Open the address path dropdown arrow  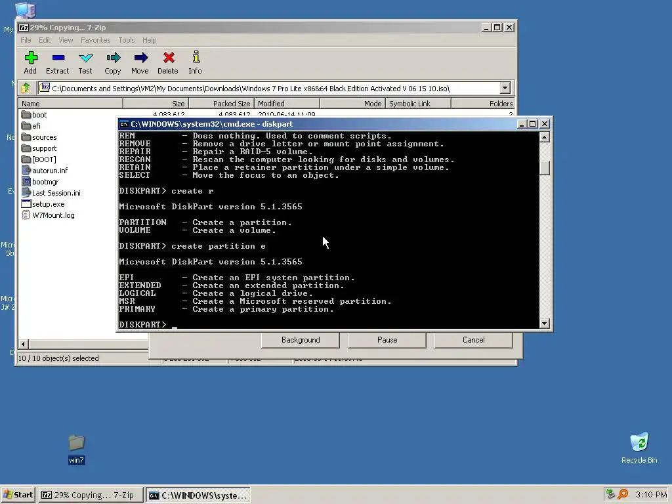pyautogui.click(x=505, y=88)
